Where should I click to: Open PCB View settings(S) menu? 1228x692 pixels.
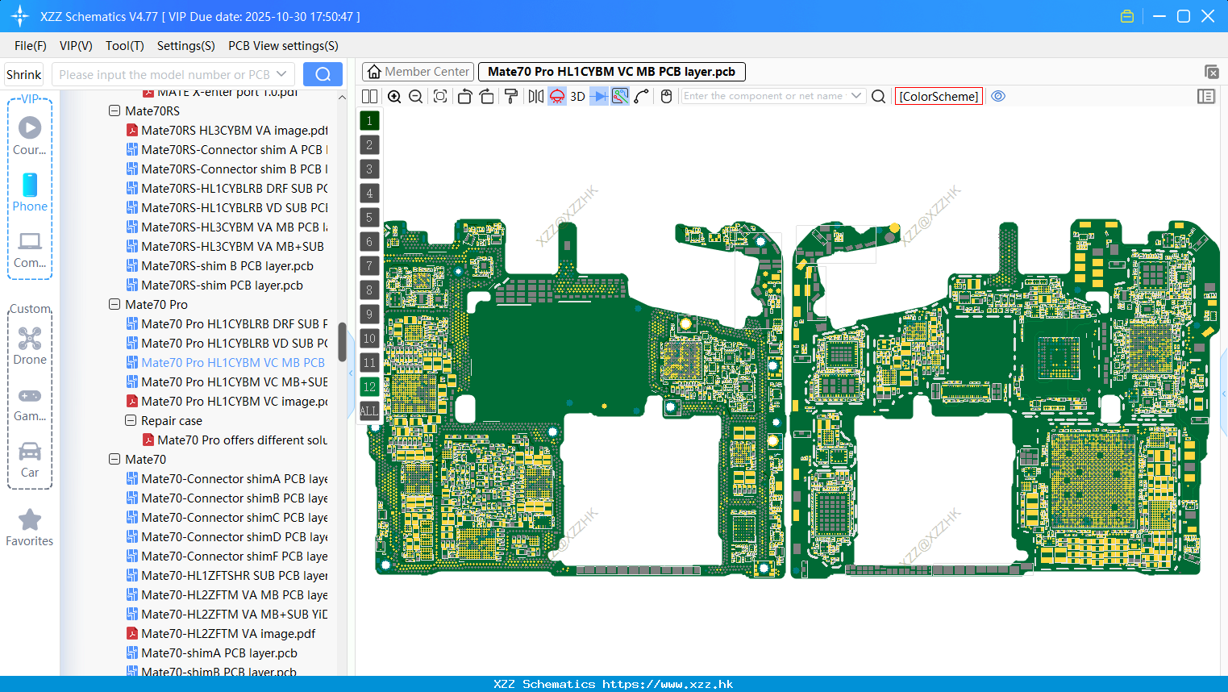click(x=283, y=46)
